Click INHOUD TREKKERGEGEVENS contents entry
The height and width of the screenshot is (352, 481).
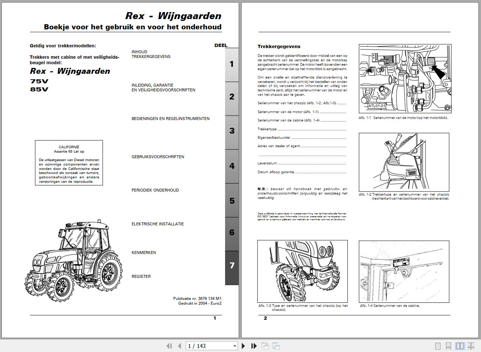click(x=151, y=54)
